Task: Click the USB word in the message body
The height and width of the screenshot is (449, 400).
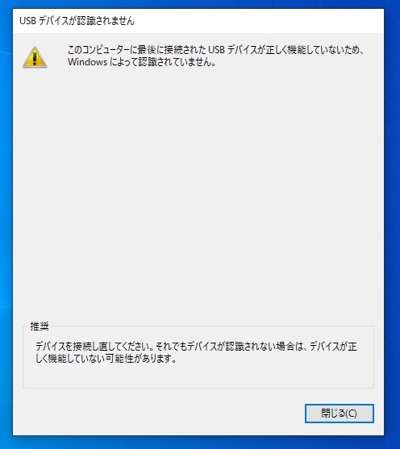Action: pos(216,50)
